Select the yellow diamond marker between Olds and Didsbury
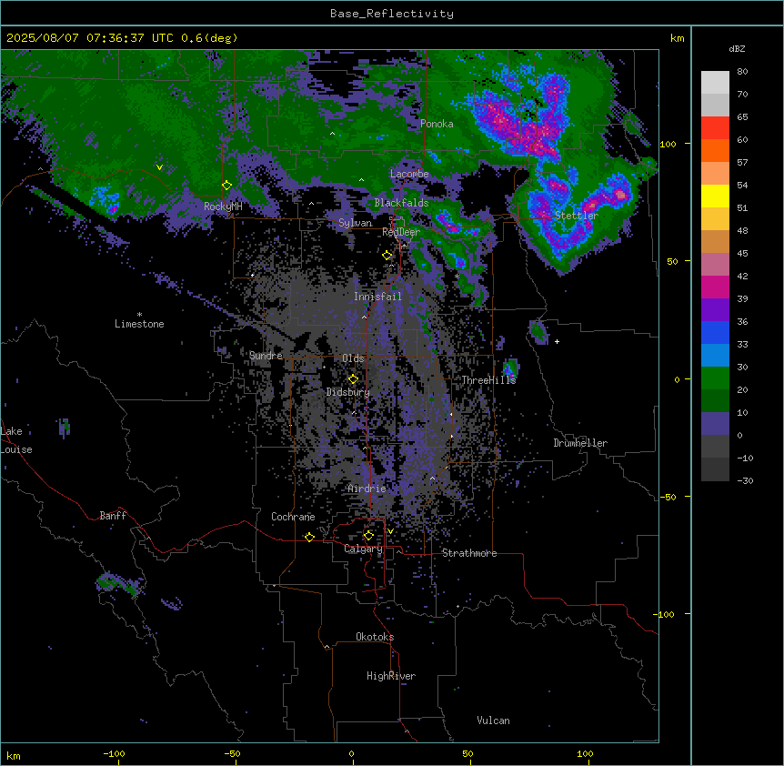Screen dimensions: 784x766 pos(353,379)
